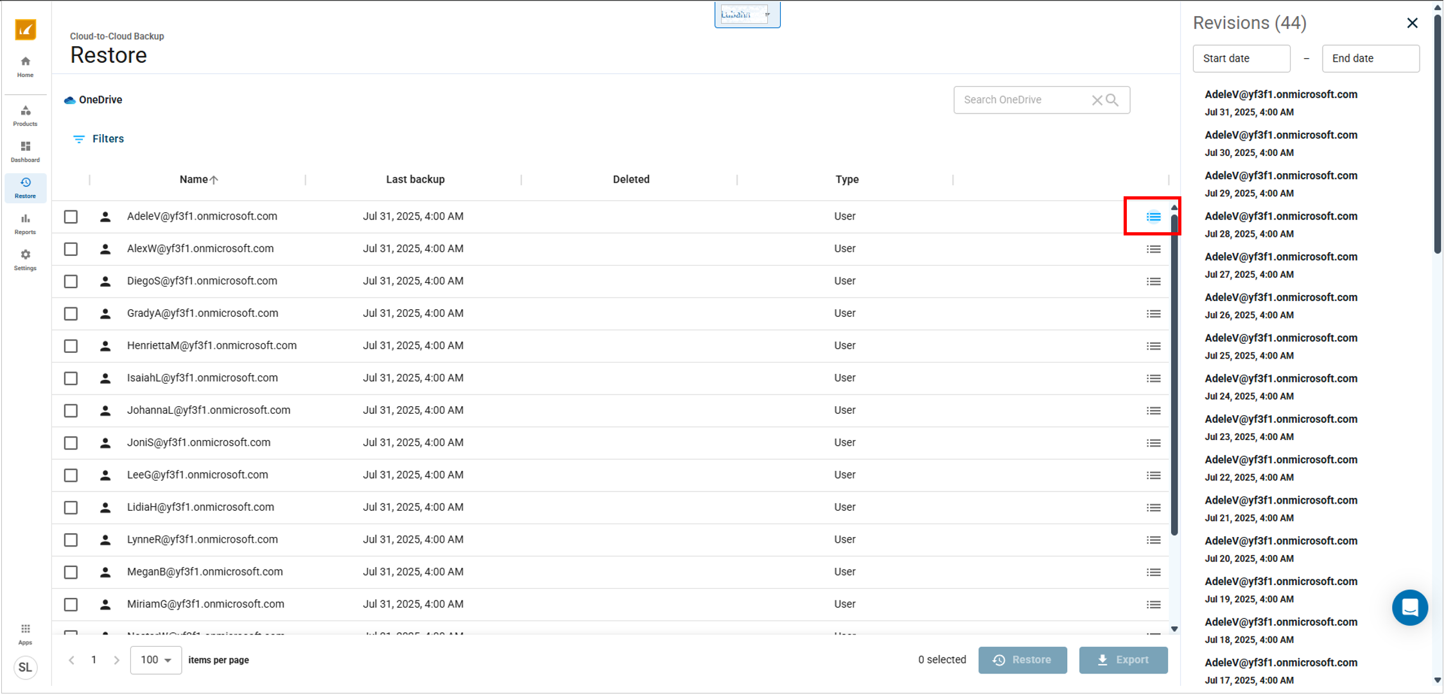Check the AlexW row checkbox

coord(71,249)
